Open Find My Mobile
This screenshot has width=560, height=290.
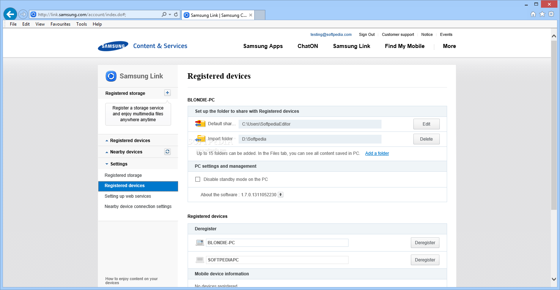pyautogui.click(x=405, y=46)
